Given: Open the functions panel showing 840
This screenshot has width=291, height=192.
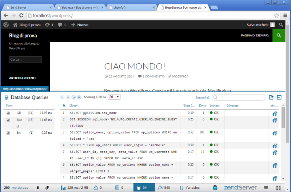Looking at the screenshot, I should click(x=164, y=188).
